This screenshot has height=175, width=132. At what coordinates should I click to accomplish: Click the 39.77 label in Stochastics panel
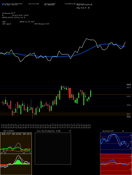point(129,146)
